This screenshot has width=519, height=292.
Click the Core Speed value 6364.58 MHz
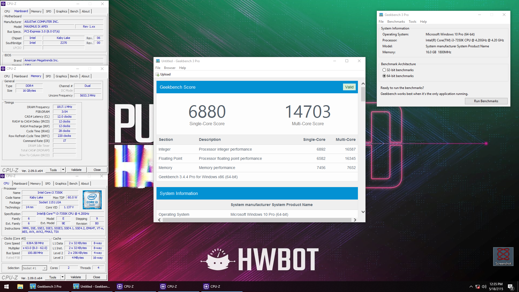point(35,243)
